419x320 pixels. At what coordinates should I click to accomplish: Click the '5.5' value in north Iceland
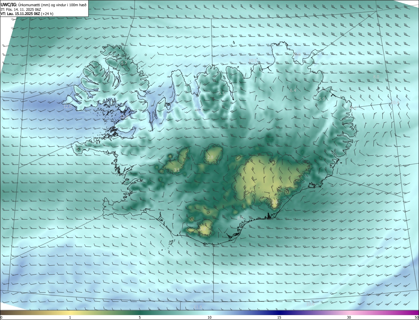[x=222, y=94]
